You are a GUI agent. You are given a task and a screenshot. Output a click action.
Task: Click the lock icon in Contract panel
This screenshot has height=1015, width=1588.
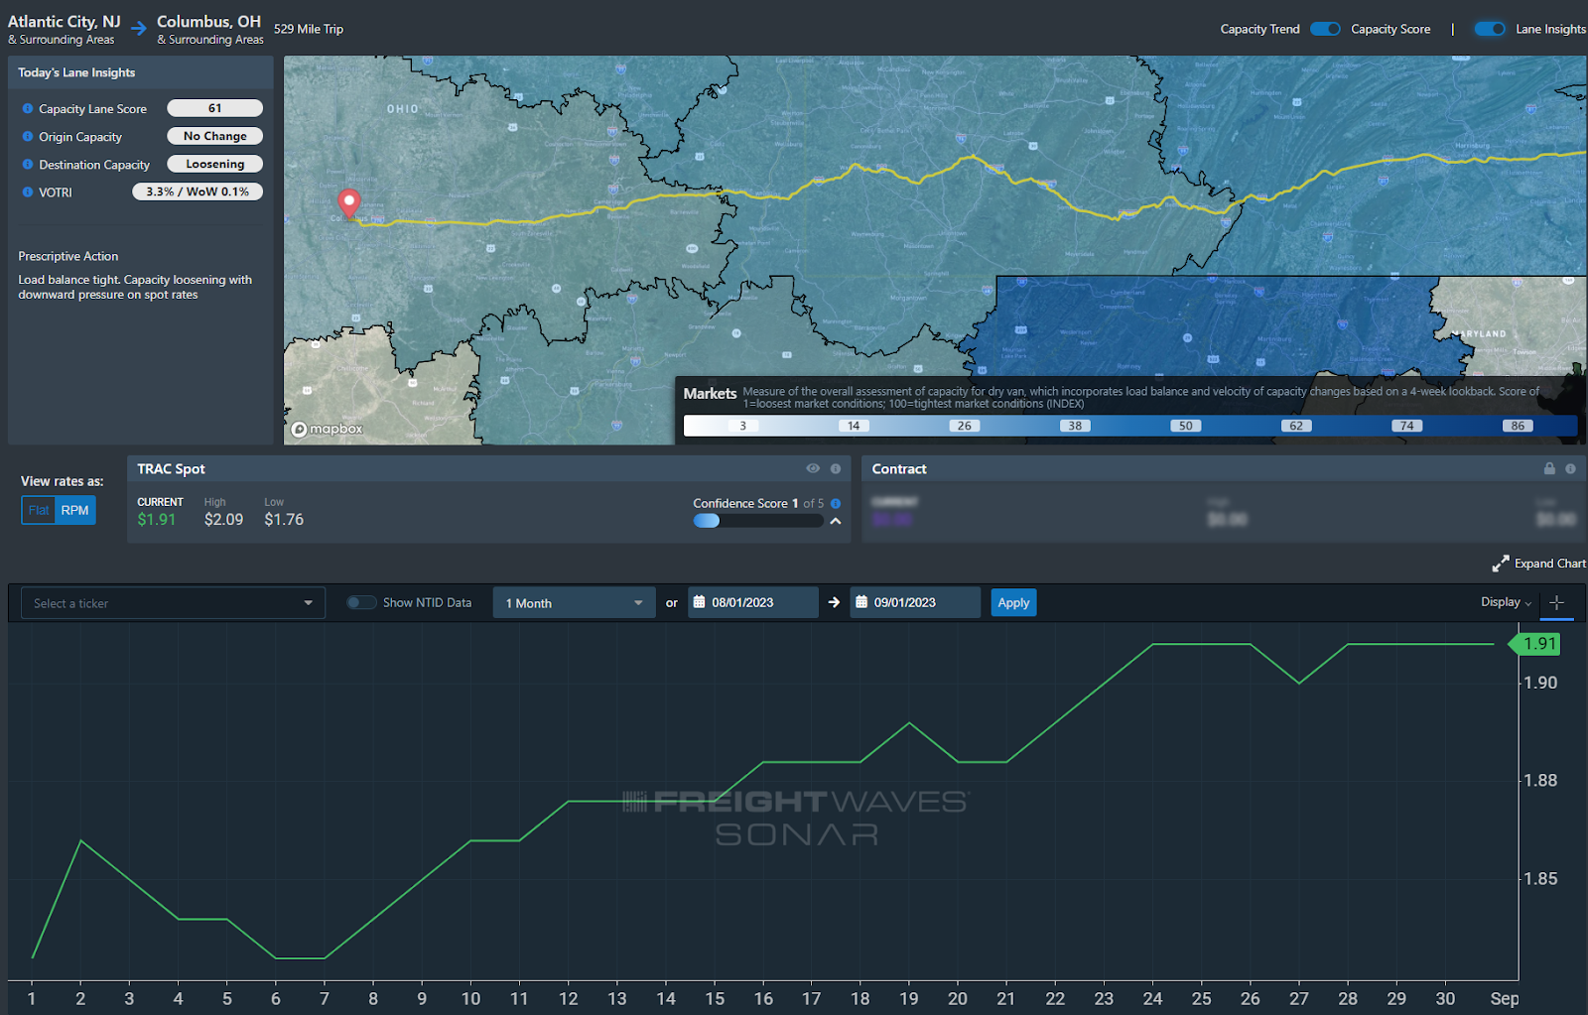click(x=1549, y=469)
